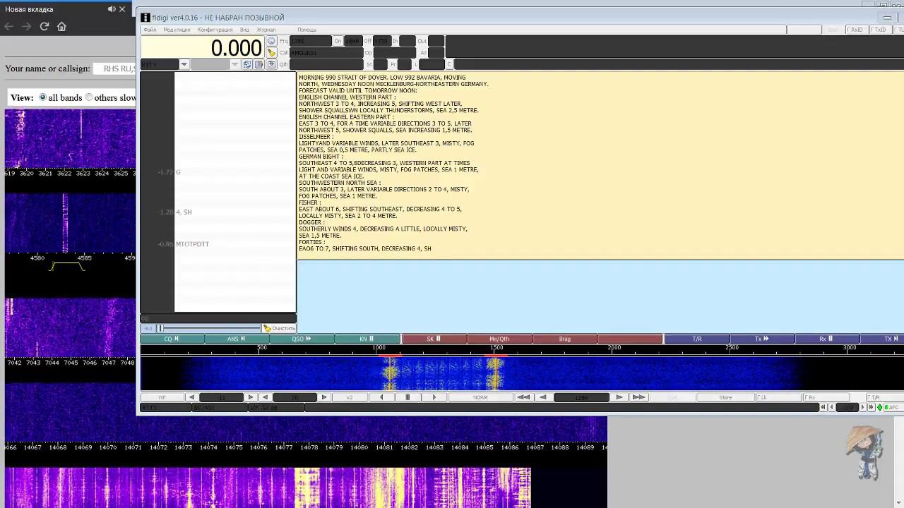The image size is (904, 508).
Task: Click the Call field showing AMOUK31
Action: [x=326, y=53]
